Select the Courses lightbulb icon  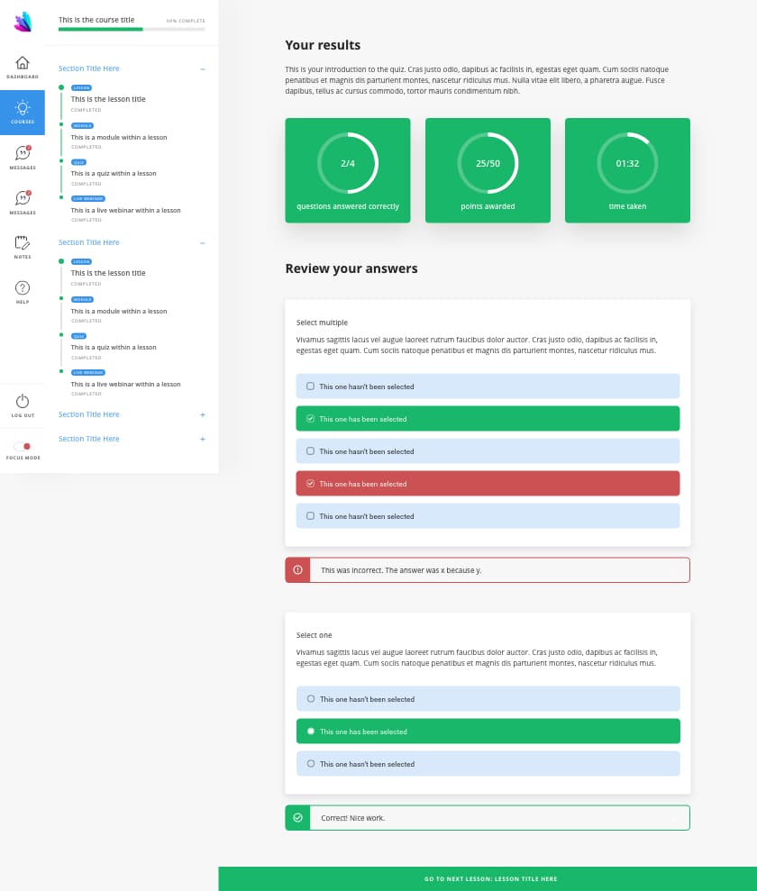click(x=23, y=108)
